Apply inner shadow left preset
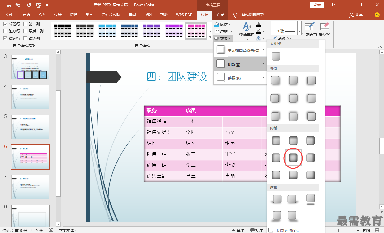This screenshot has width=384, height=233. (x=276, y=158)
